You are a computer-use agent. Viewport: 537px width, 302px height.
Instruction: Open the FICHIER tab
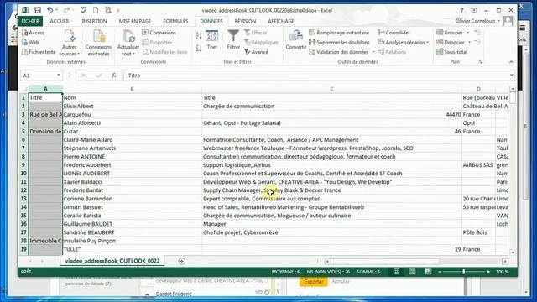tap(30, 21)
